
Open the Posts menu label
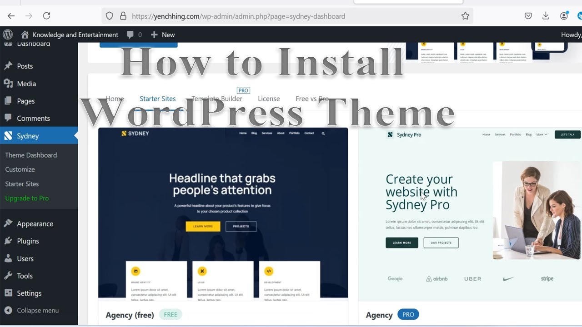click(x=25, y=66)
